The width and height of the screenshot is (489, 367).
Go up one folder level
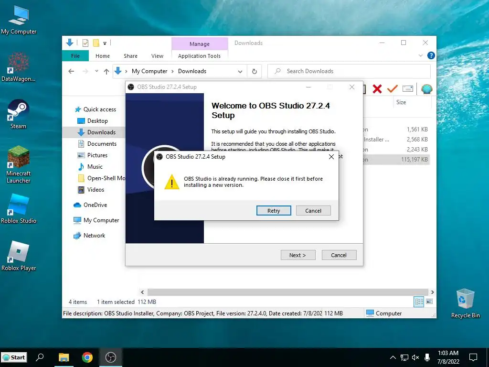[106, 72]
